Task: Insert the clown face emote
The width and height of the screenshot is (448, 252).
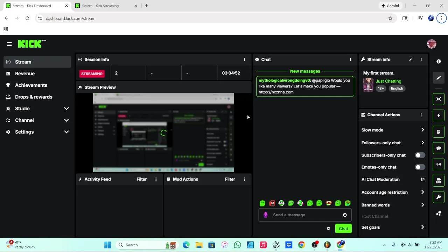Action: [x=329, y=203]
